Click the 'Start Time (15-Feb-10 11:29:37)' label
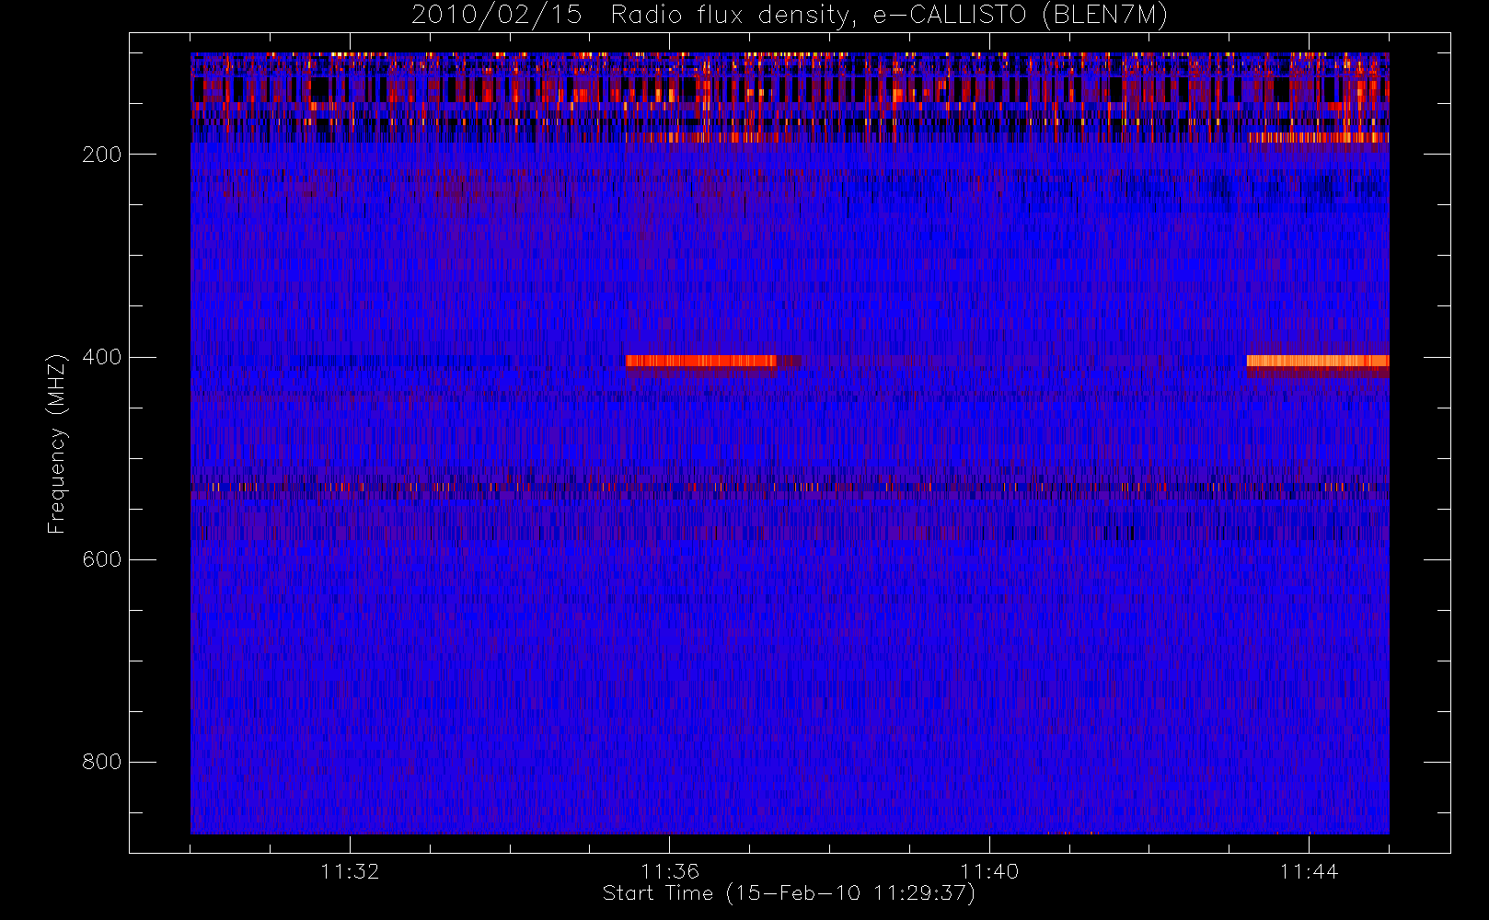The width and height of the screenshot is (1489, 920). (x=789, y=893)
